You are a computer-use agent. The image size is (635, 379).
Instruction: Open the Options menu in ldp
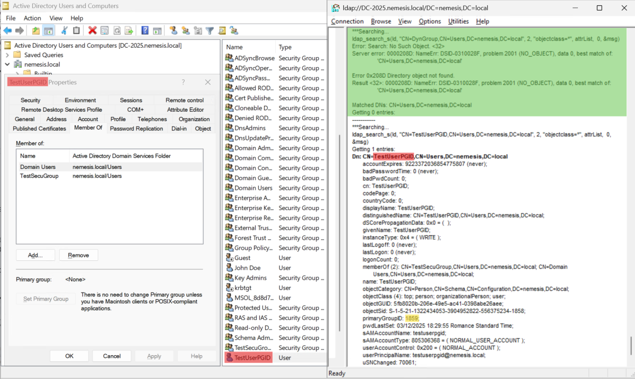431,21
